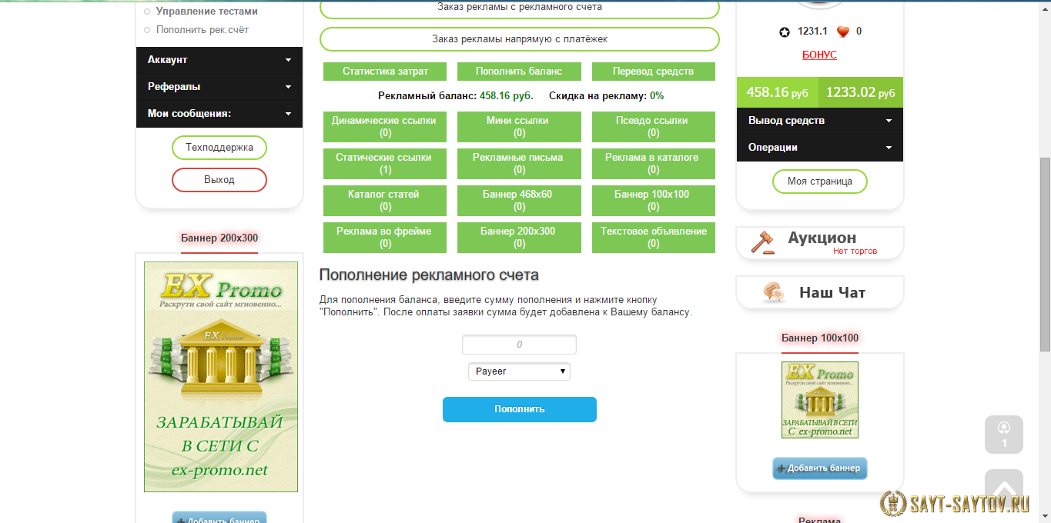The image size is (1051, 523).
Task: Click the auction gavel icon
Action: tap(762, 242)
